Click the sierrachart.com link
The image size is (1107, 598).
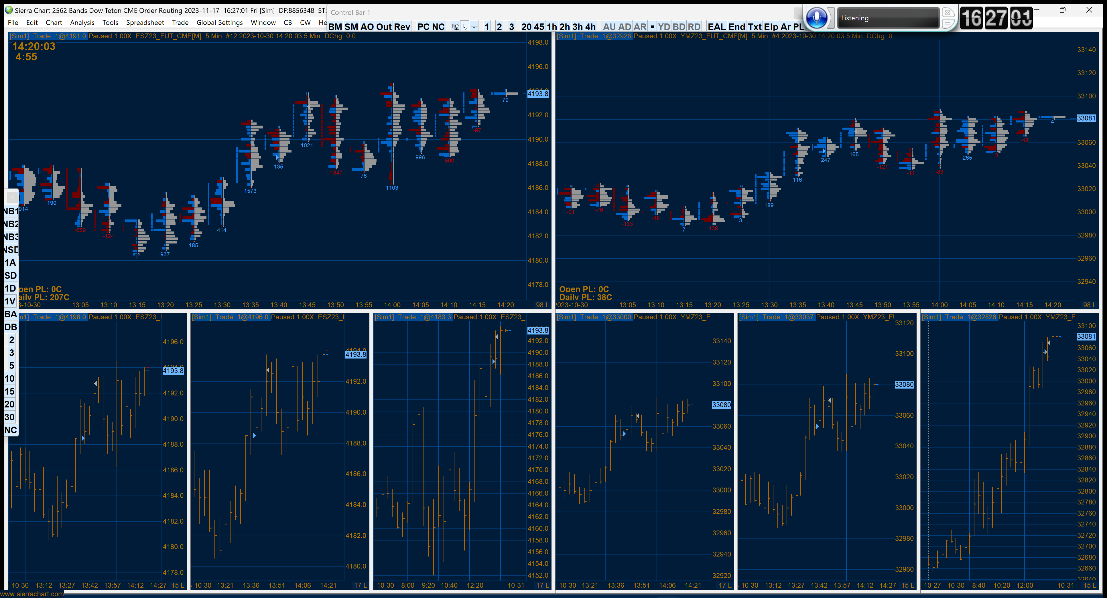tap(32, 594)
